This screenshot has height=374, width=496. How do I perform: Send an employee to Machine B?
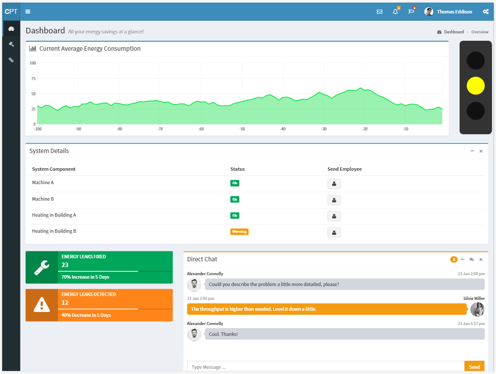point(334,200)
